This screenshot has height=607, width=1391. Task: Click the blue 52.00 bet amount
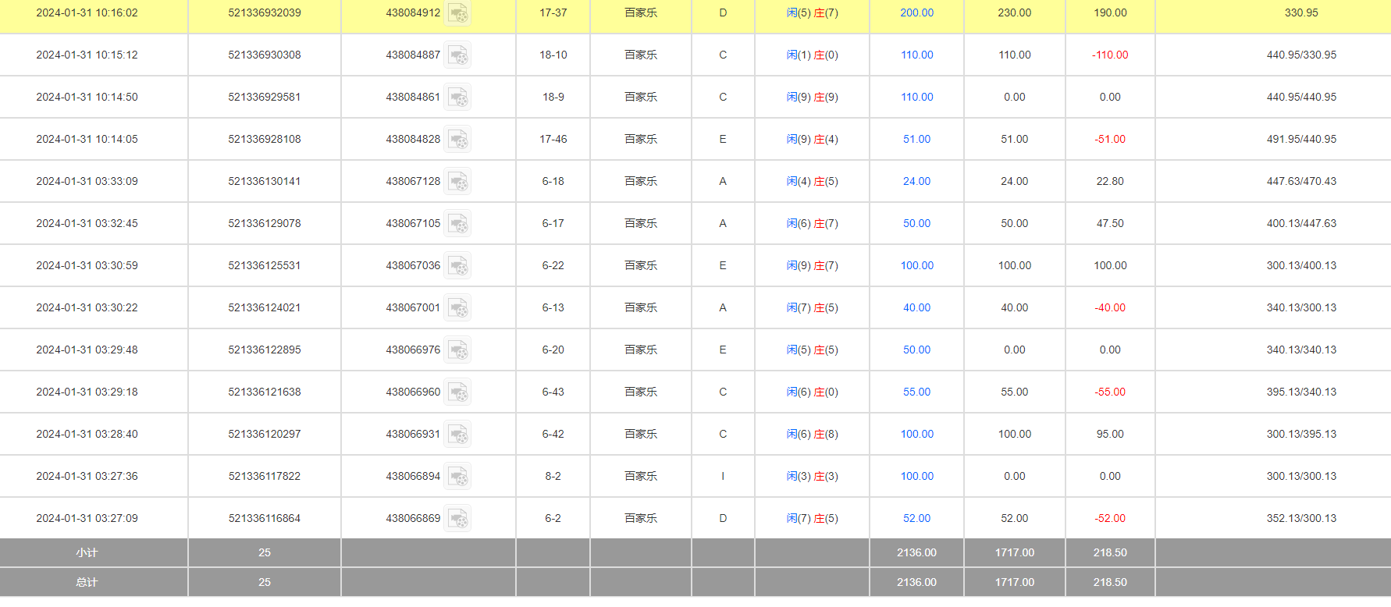(916, 519)
